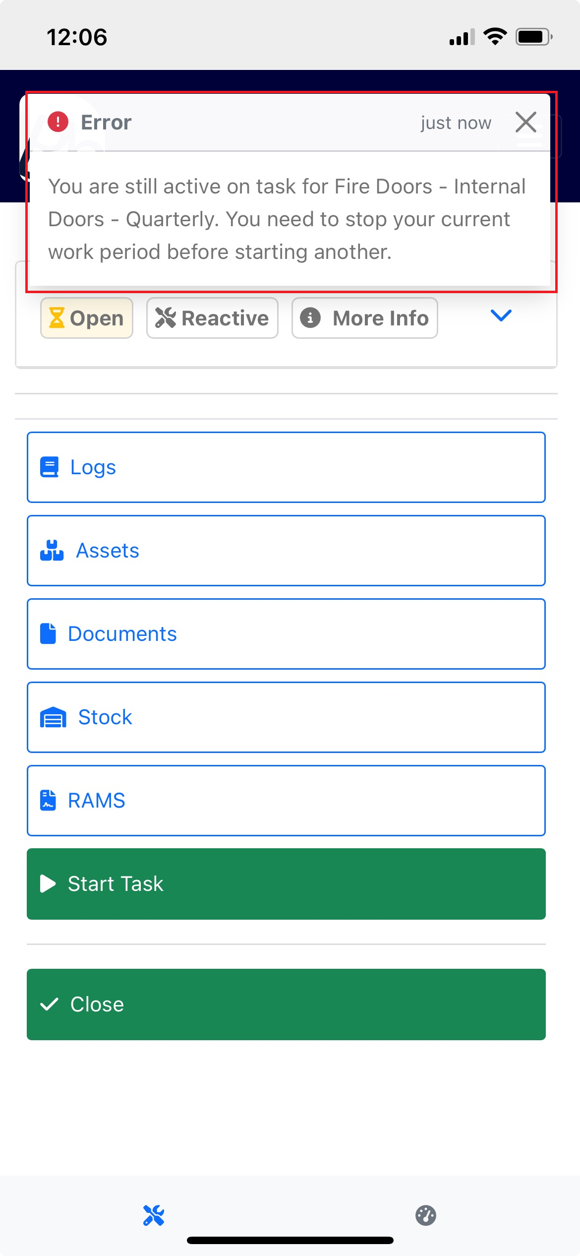Tap the Open status badge
580x1256 pixels.
(87, 318)
